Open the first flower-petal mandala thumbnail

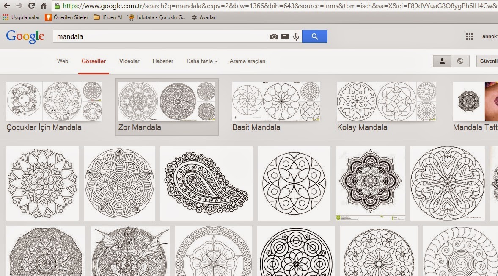coord(42,183)
